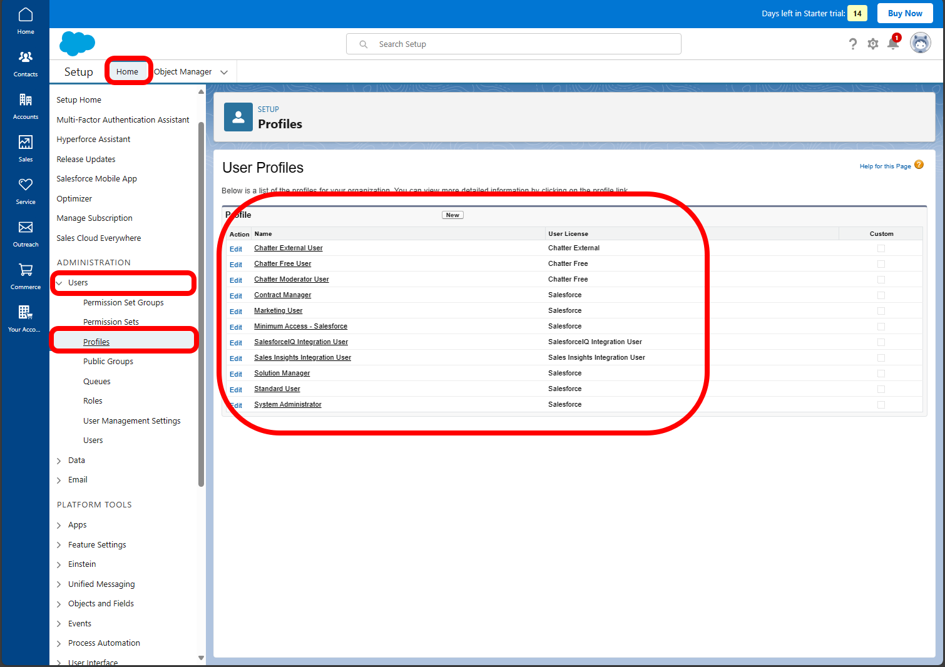The image size is (945, 667).
Task: Open the setup gear icon
Action: [x=873, y=44]
